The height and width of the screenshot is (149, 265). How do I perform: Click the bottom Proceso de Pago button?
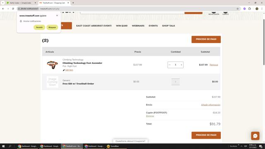pyautogui.click(x=206, y=135)
